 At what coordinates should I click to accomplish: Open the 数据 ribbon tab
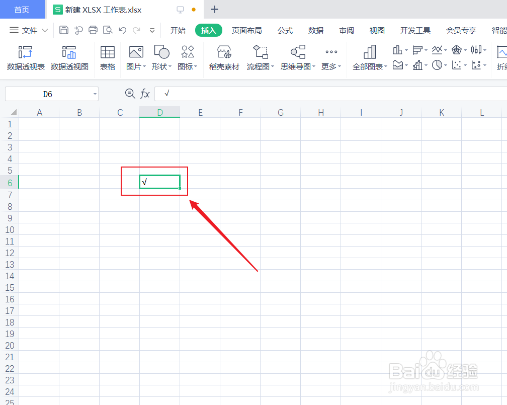click(x=316, y=30)
